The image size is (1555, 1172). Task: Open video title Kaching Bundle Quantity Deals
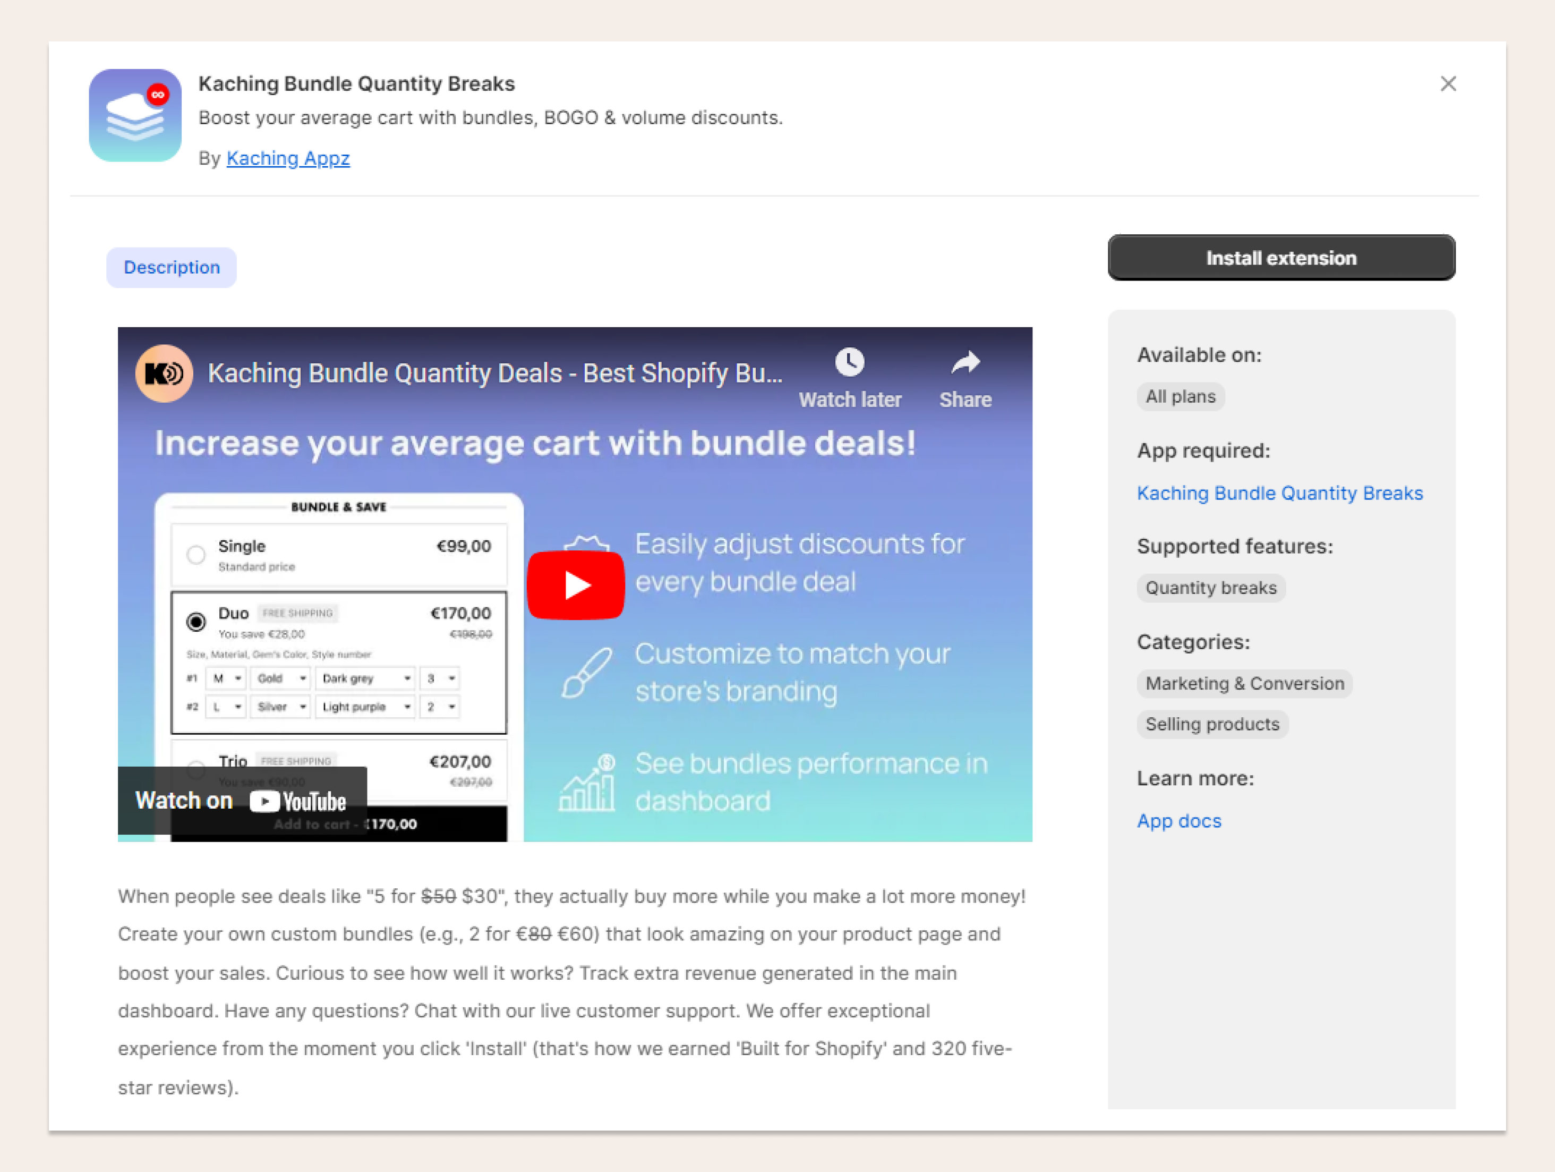pyautogui.click(x=495, y=372)
